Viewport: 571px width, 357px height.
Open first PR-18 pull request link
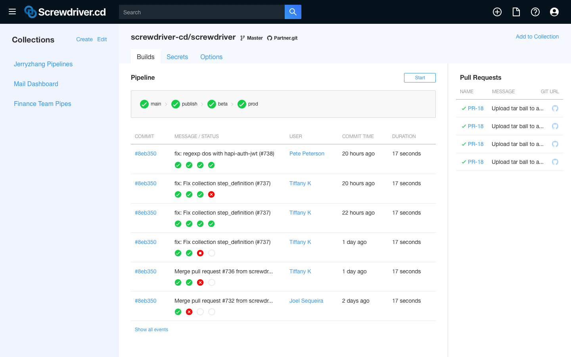coord(475,108)
